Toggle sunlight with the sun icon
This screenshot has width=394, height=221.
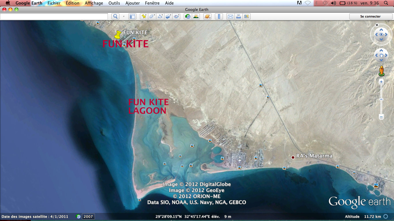coord(196,16)
